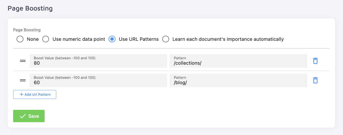Select the None radio option

tap(20, 39)
